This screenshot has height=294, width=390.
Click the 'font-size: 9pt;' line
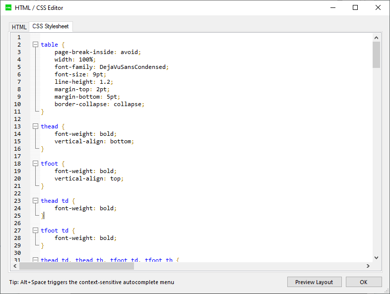coord(80,74)
